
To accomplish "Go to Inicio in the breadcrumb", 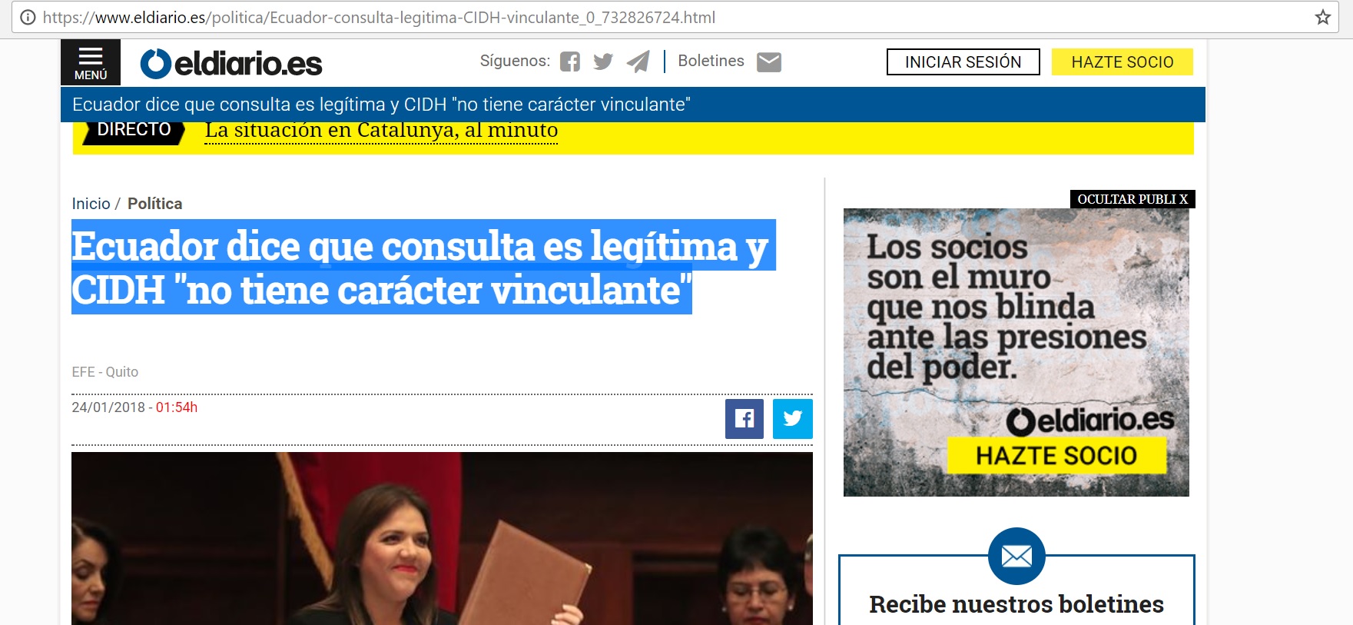I will (91, 204).
